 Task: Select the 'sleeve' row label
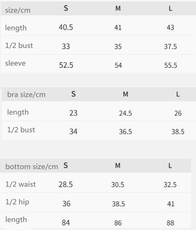(x=15, y=63)
